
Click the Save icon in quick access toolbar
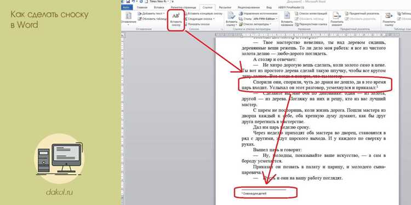tap(128, 2)
